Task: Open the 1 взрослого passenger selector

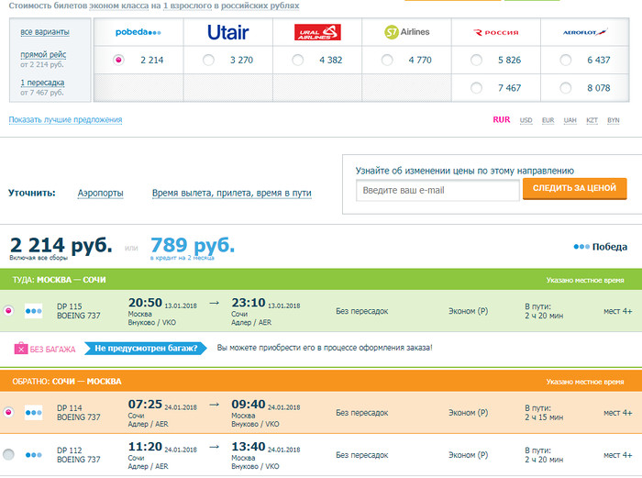Action: point(187,6)
